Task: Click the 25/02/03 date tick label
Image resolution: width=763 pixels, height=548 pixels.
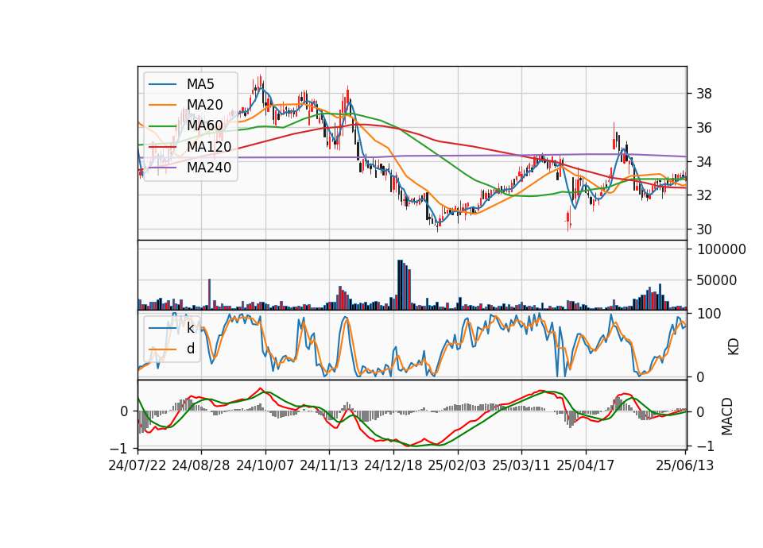Action: [x=457, y=465]
